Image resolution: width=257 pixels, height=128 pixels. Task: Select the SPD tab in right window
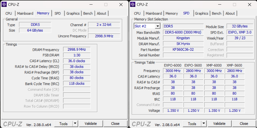186,13
